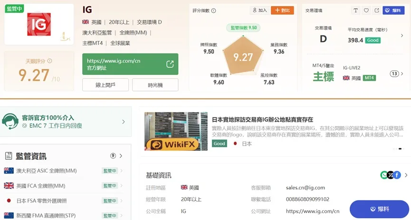Click the floating blue 爆料 button at bottom right

[x=379, y=209]
